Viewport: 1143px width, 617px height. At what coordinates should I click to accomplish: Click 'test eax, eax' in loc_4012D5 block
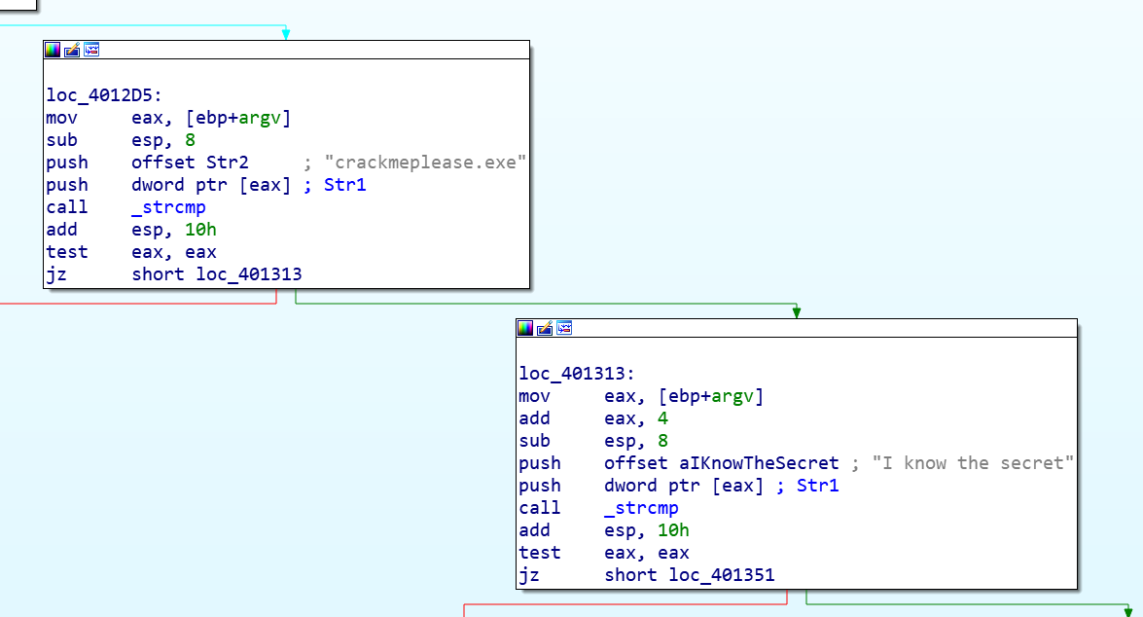click(131, 252)
